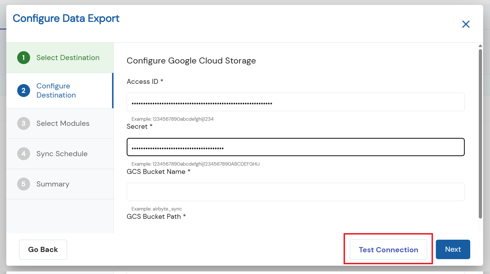490x274 pixels.
Task: Click the 'Secret *' label
Action: pos(140,126)
